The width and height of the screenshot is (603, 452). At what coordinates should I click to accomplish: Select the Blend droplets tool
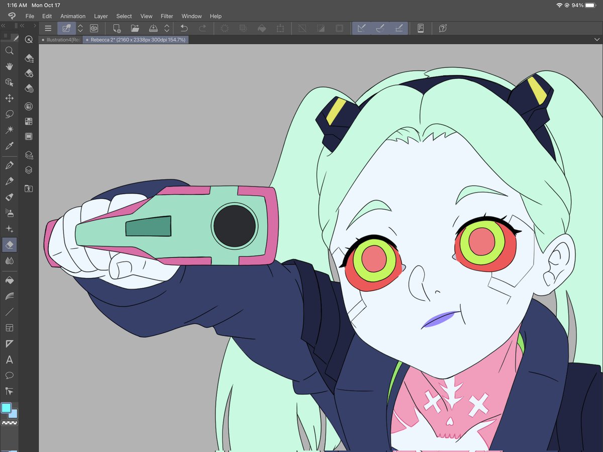pos(9,261)
